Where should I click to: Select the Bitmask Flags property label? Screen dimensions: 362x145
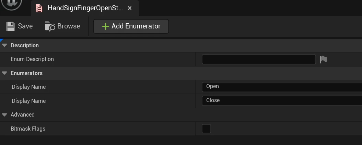[28, 129]
